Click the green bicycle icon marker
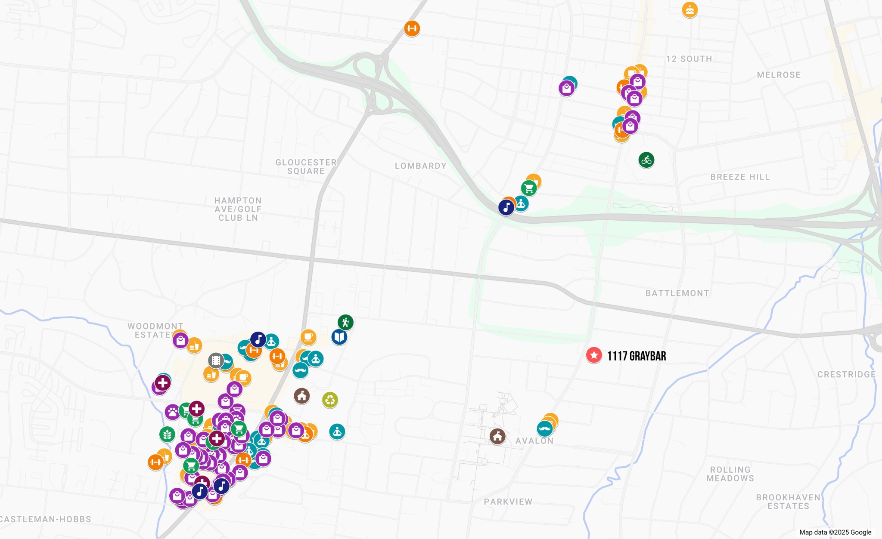This screenshot has width=882, height=539. tap(646, 160)
